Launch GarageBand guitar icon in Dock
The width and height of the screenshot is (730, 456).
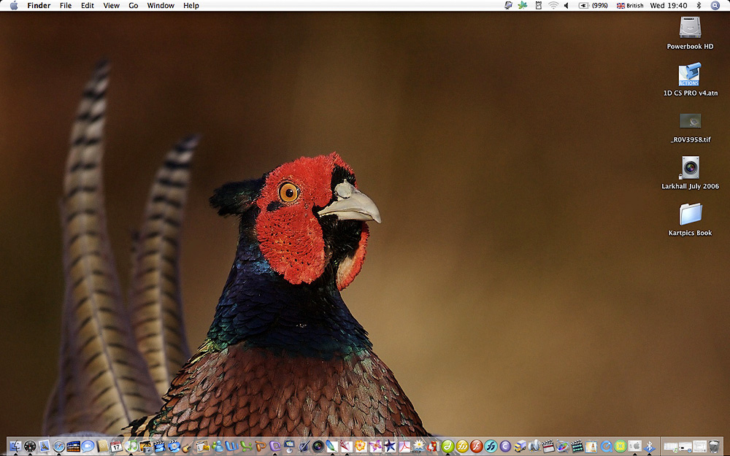tap(187, 447)
